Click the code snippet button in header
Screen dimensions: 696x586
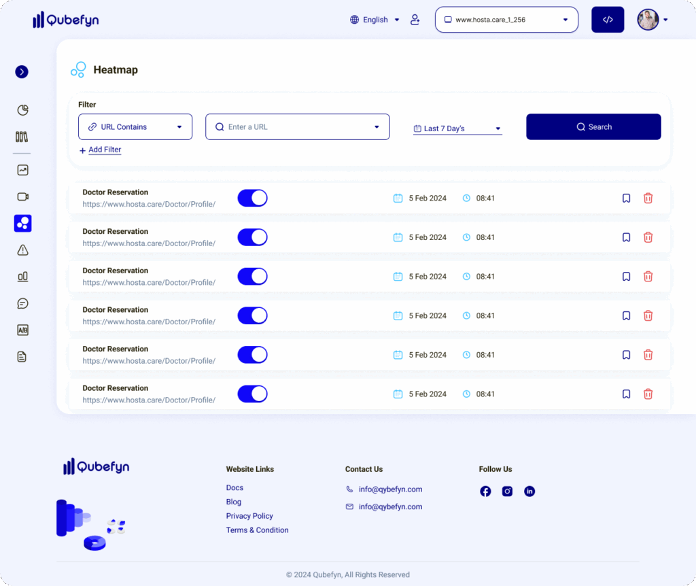point(608,20)
